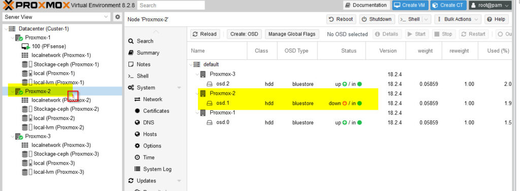520x191 pixels.
Task: Sort by the Status column header
Action: 342,51
